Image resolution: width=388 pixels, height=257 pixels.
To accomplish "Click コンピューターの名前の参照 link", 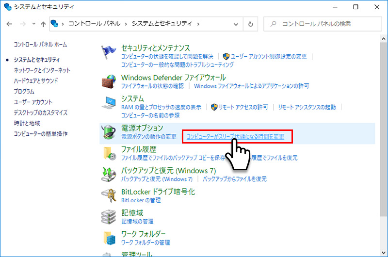I will pos(150,115).
